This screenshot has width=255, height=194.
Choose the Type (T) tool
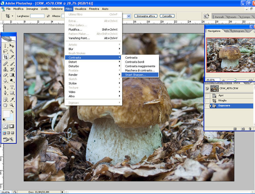(x=12, y=87)
